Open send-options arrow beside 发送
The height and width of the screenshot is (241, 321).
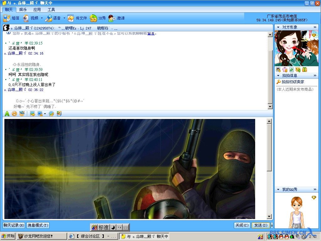[x=272, y=225]
